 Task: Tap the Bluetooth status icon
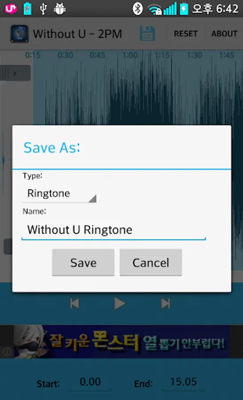pos(138,9)
